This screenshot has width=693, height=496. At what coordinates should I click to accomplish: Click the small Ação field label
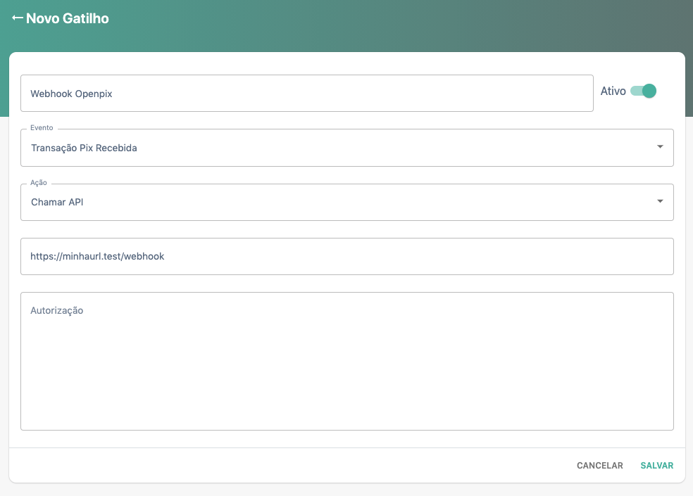tap(39, 183)
